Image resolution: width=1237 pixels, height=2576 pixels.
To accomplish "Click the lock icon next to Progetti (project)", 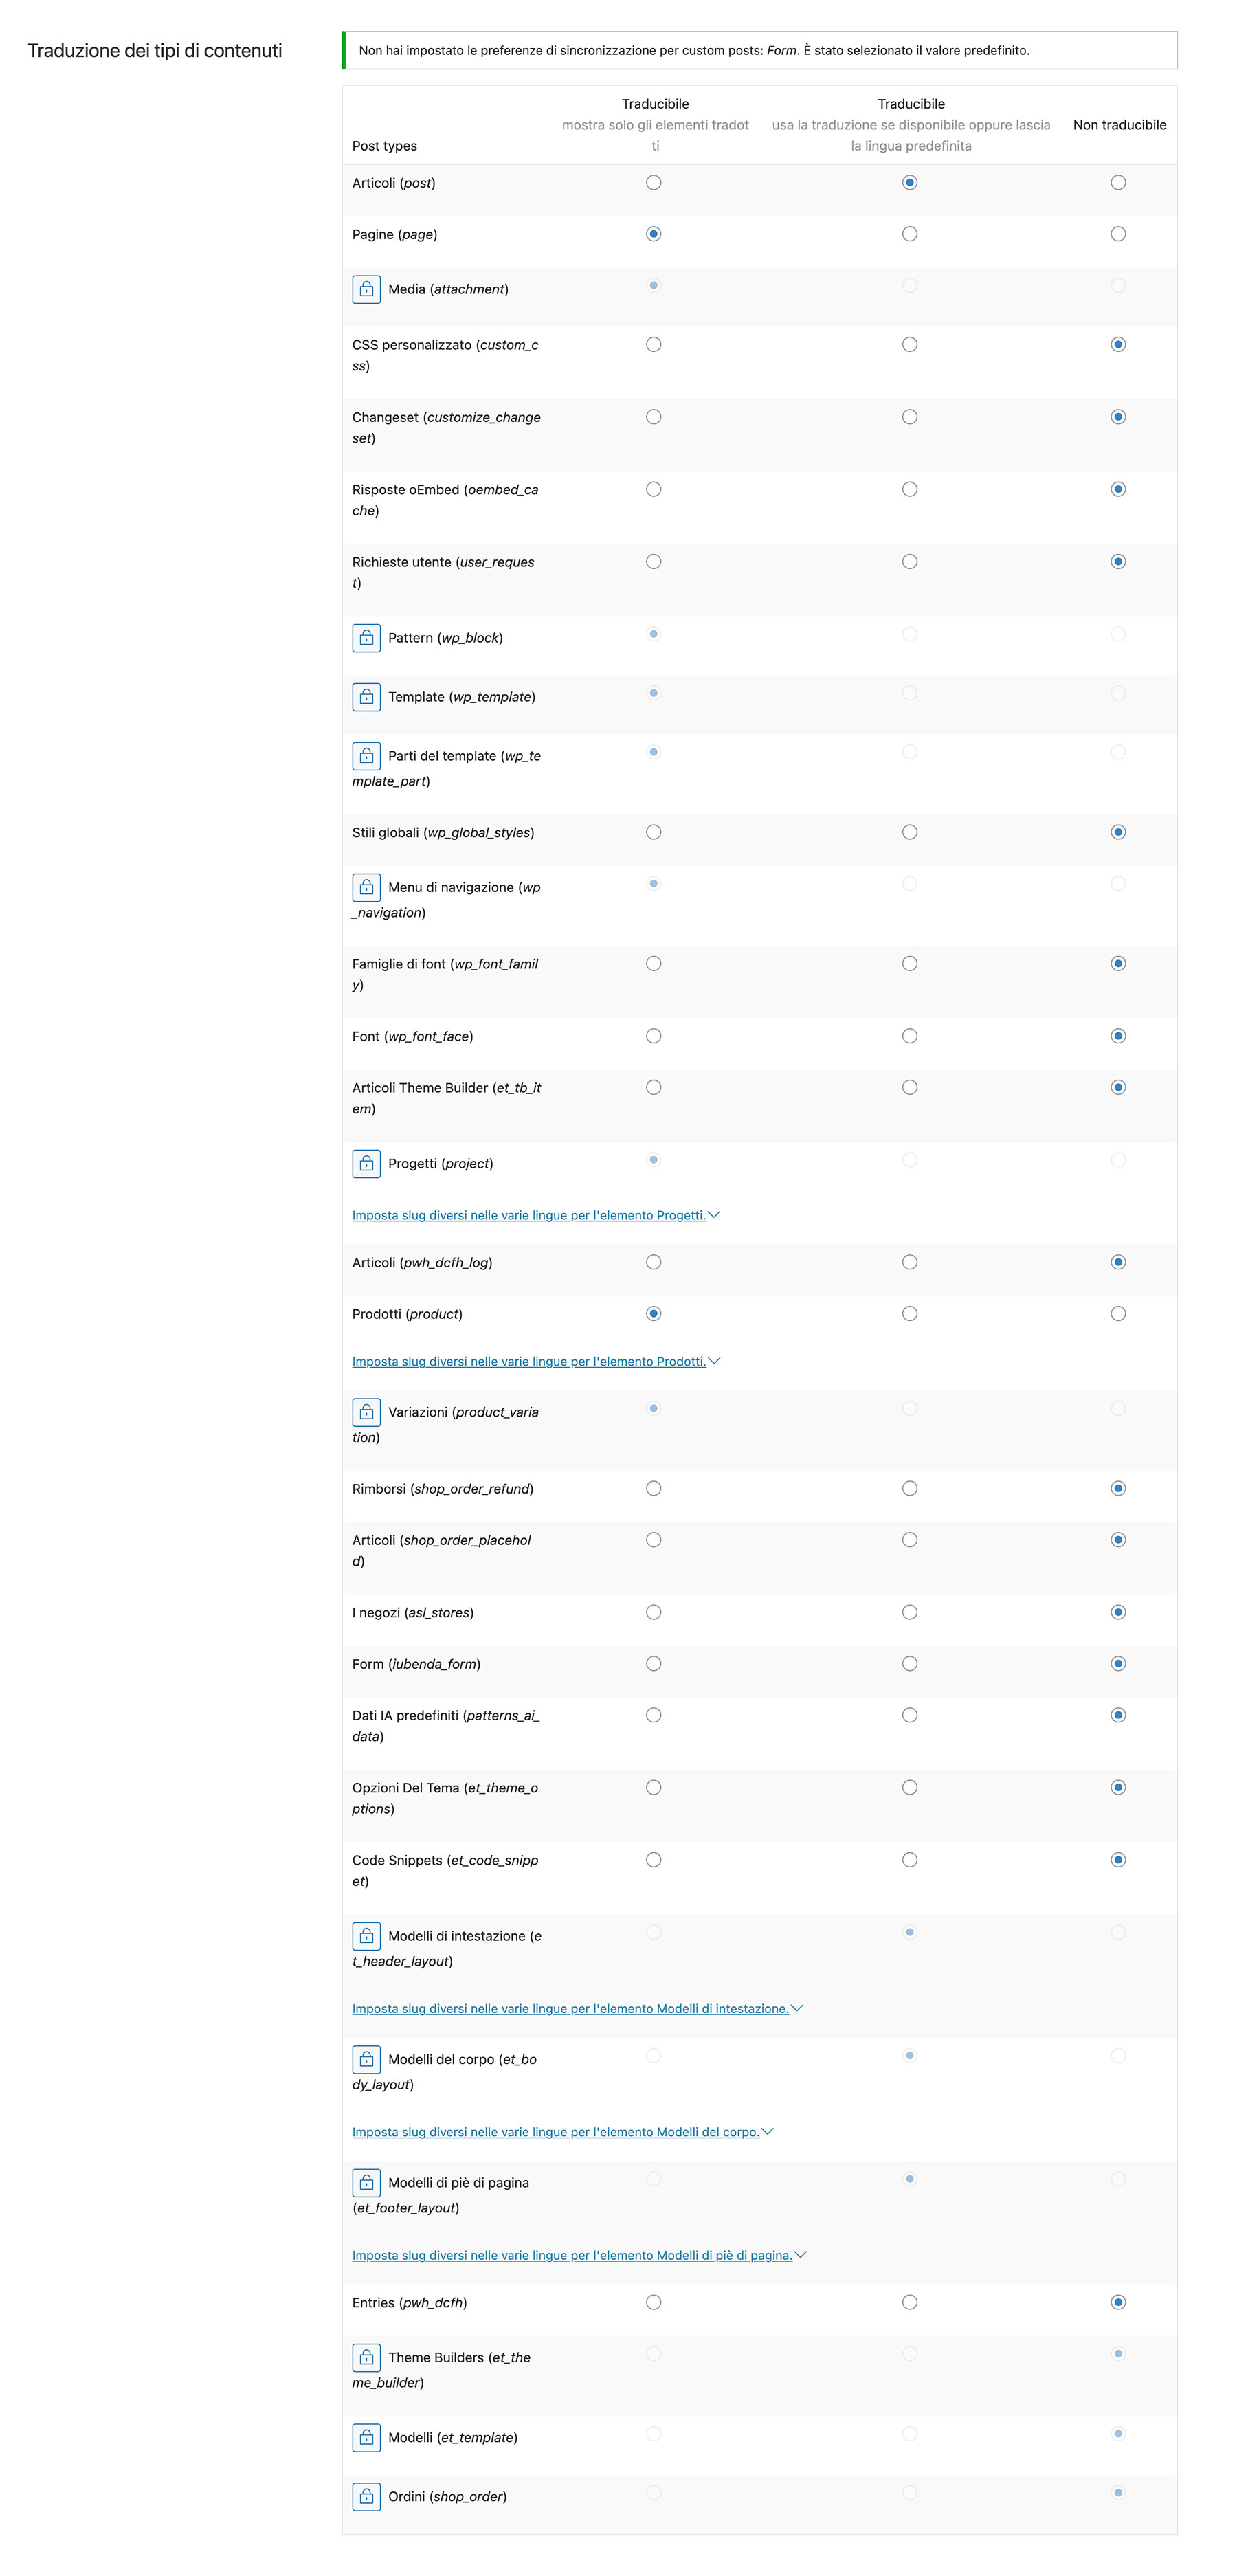I will point(366,1163).
